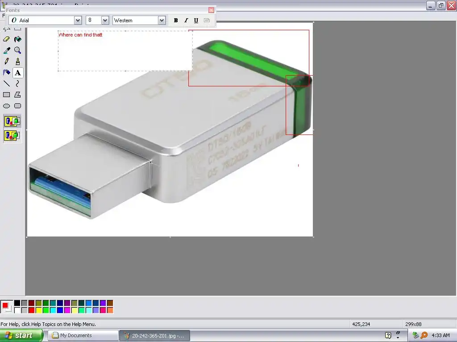
Task: Click the orange magnifier tray icon
Action: tap(424, 335)
